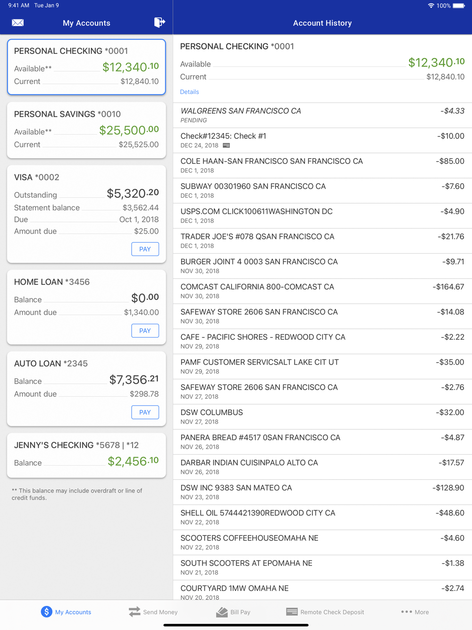Open the pending Walgreens transaction
This screenshot has width=472, height=630.
click(x=322, y=115)
